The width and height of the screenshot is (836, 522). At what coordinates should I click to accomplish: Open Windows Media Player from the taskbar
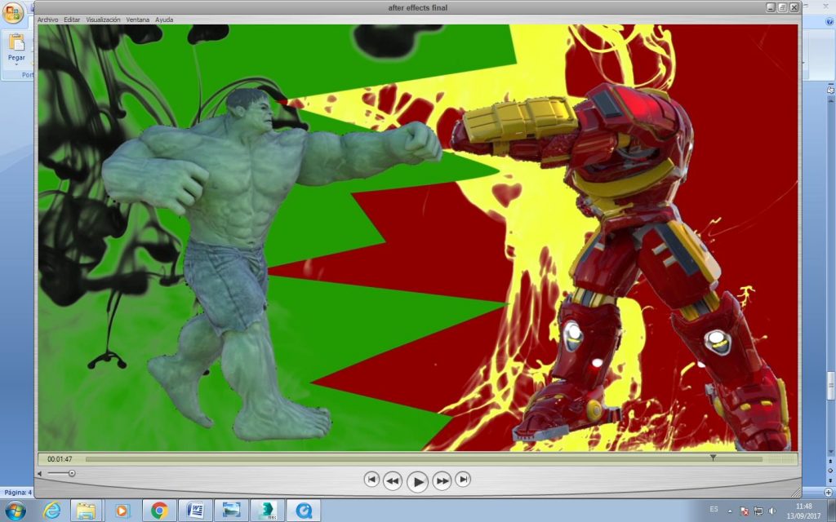click(121, 510)
